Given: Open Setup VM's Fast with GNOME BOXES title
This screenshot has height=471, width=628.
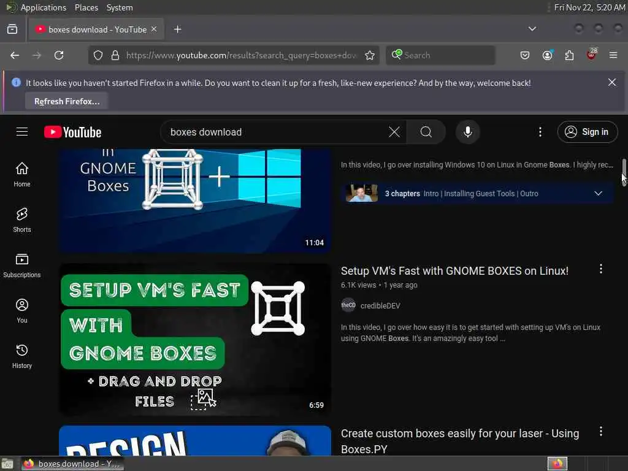Looking at the screenshot, I should tap(454, 270).
